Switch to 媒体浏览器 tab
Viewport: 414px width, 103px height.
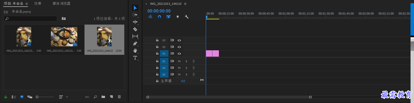(x=61, y=4)
